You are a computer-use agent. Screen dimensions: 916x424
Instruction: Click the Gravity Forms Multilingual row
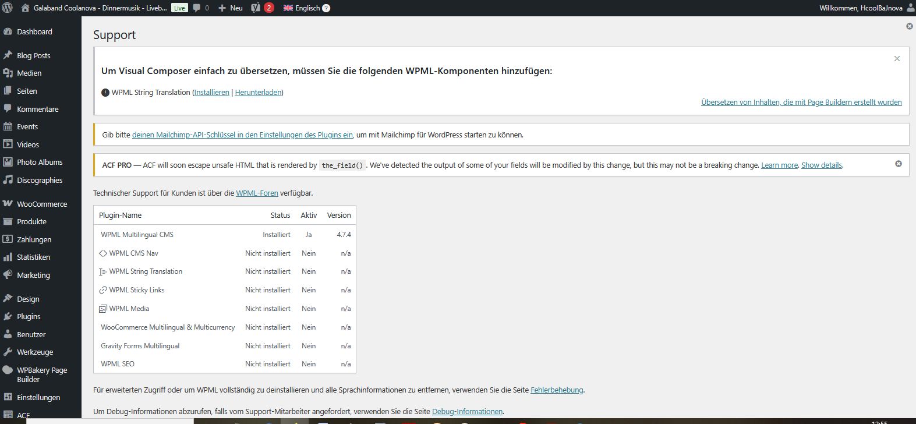225,346
